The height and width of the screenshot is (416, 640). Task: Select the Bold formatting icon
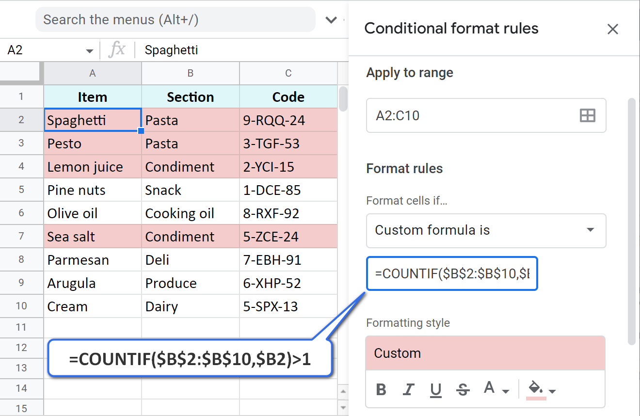[382, 389]
